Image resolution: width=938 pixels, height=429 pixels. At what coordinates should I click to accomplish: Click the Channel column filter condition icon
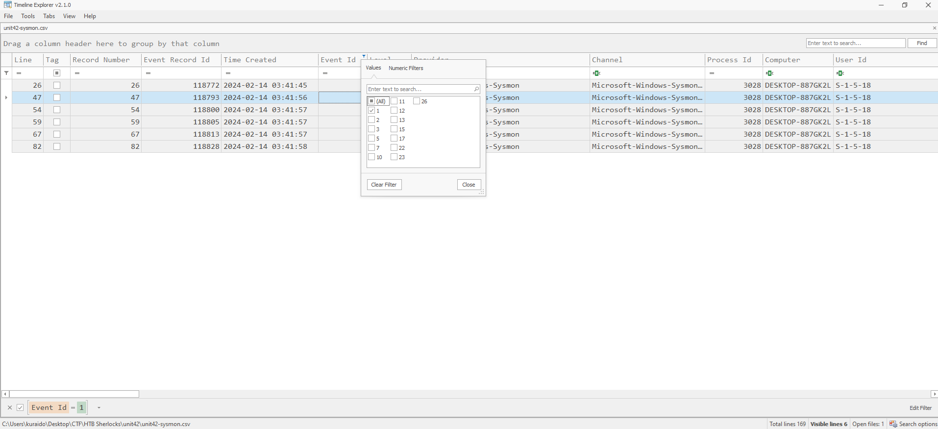(x=596, y=73)
